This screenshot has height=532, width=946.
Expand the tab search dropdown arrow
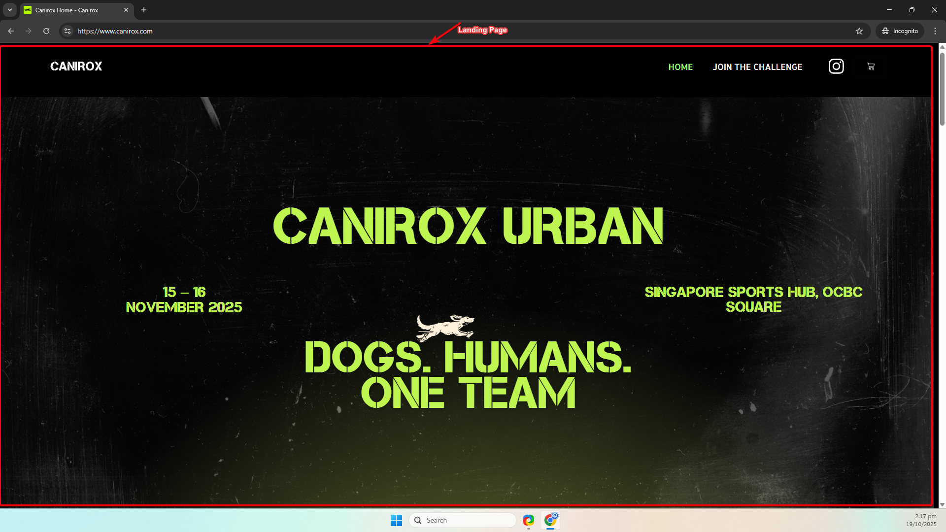pos(9,10)
